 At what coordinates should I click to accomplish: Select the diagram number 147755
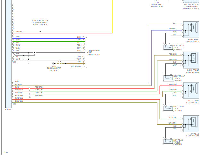pyautogui.click(x=5, y=153)
